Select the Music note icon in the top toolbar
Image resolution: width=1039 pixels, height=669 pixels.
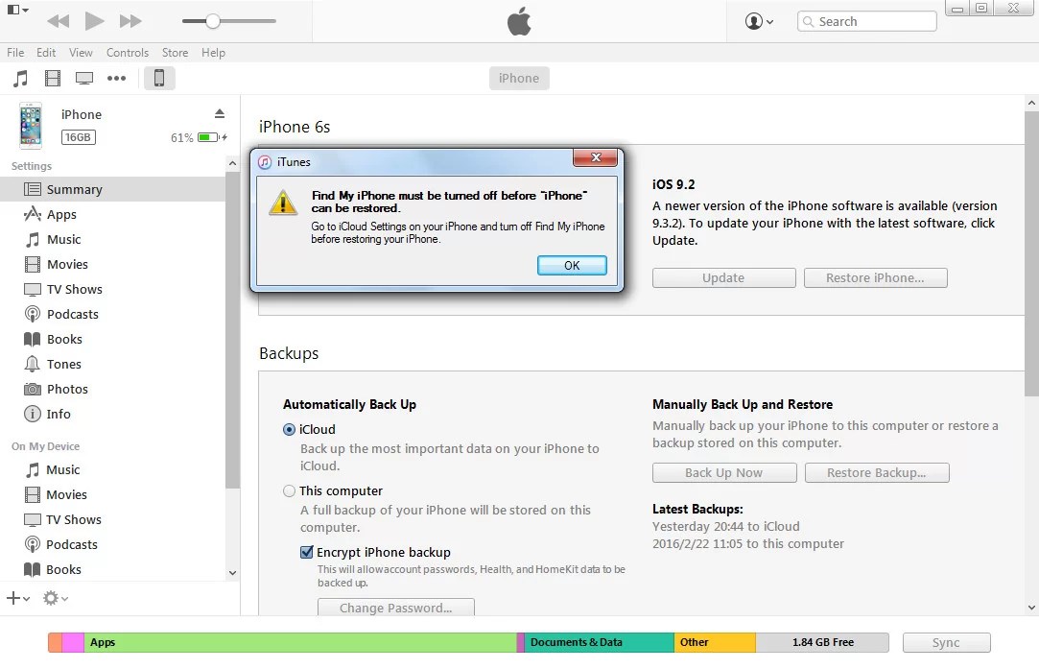pos(19,78)
